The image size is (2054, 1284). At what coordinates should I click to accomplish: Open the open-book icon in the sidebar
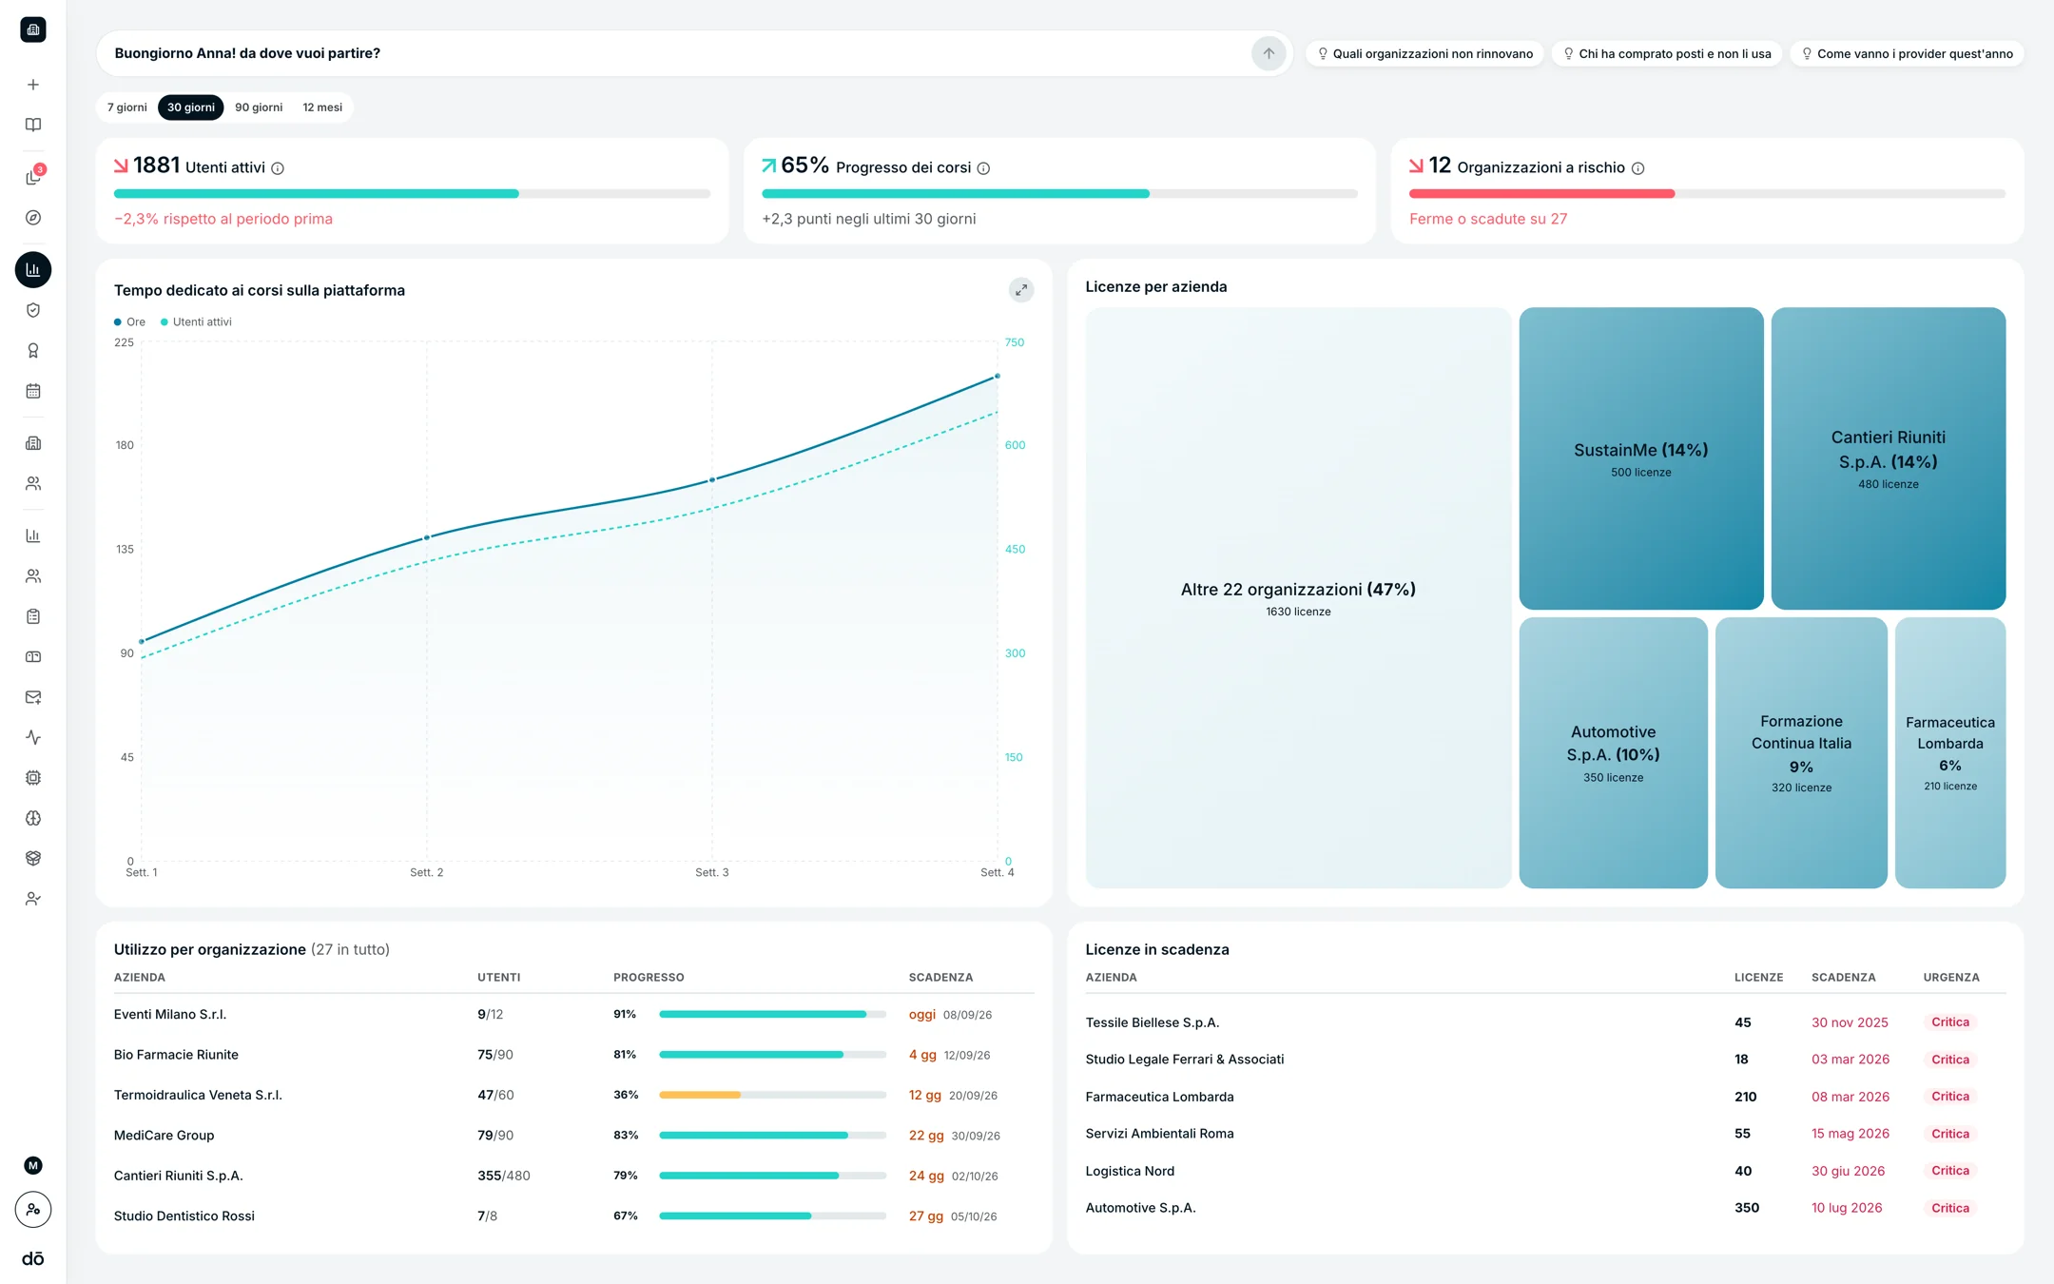point(33,125)
